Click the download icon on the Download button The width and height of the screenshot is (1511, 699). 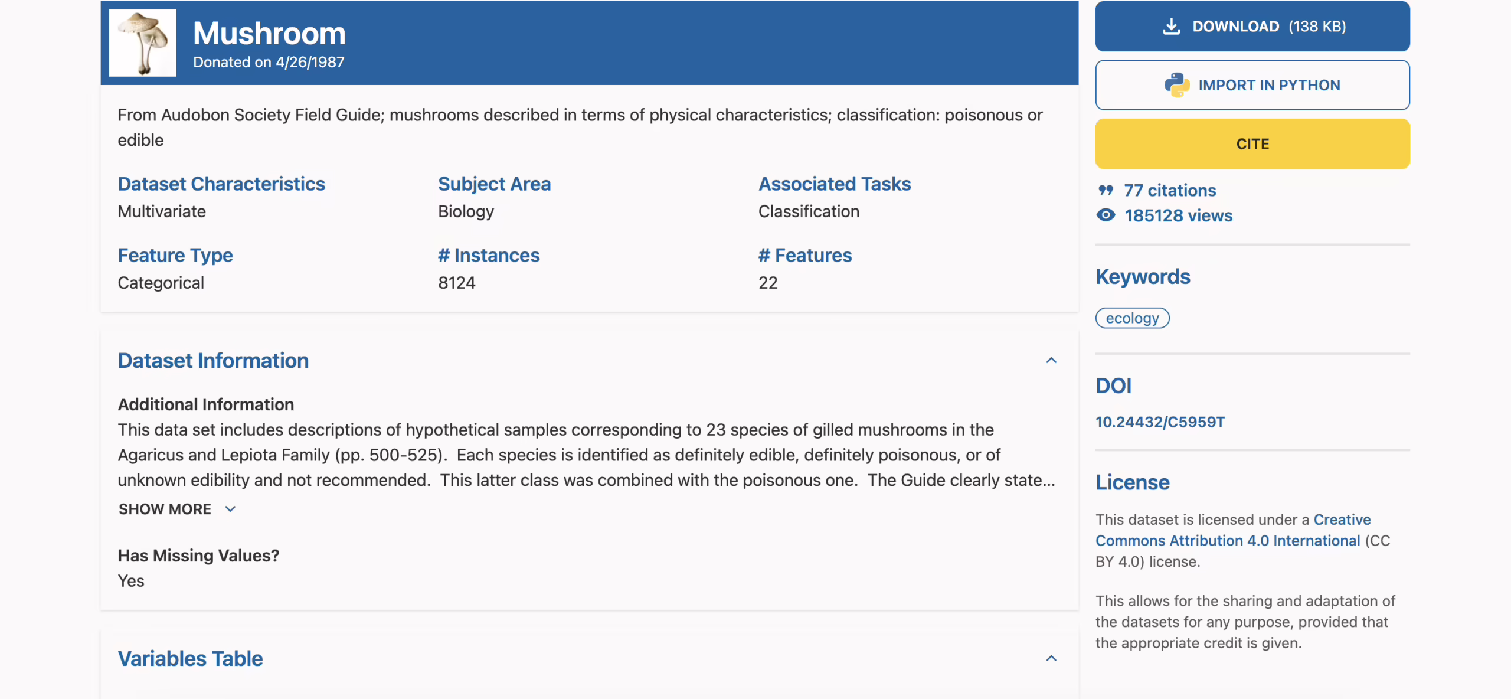1170,26
